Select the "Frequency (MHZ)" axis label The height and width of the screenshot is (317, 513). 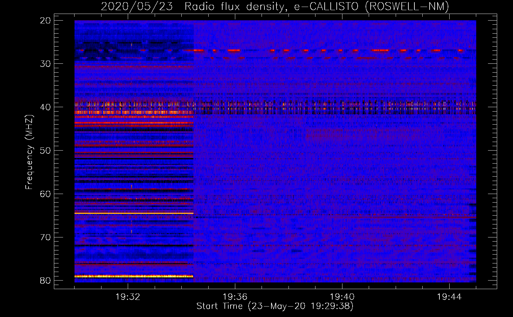[29, 152]
